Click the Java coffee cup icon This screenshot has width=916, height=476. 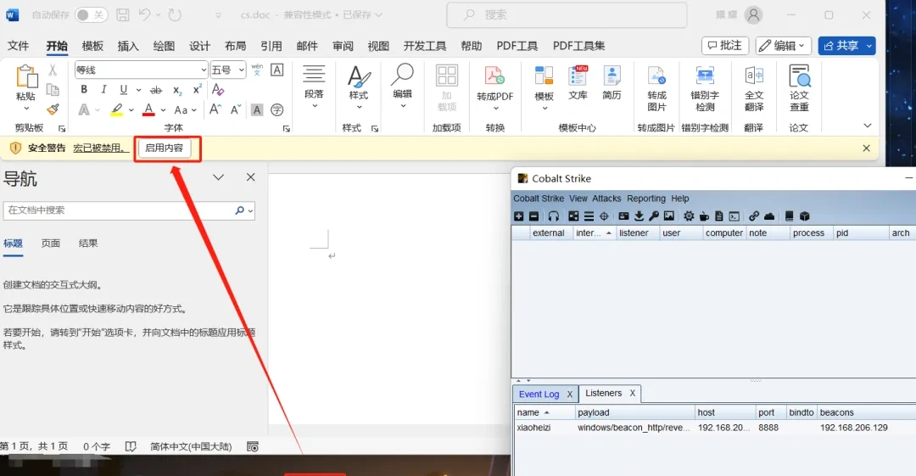tap(704, 216)
